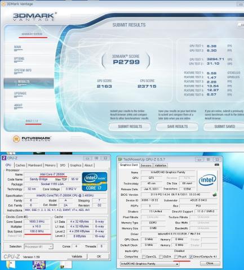Click the Validate button in CPU-Z
The height and width of the screenshot is (270, 244).
pos(77,256)
